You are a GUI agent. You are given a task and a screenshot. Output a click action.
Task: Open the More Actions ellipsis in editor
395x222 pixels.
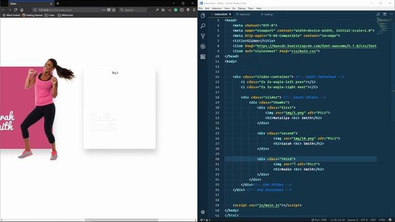(391, 14)
